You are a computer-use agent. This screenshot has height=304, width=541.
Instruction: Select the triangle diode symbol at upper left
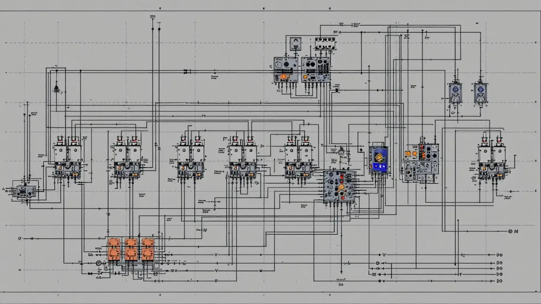point(56,89)
